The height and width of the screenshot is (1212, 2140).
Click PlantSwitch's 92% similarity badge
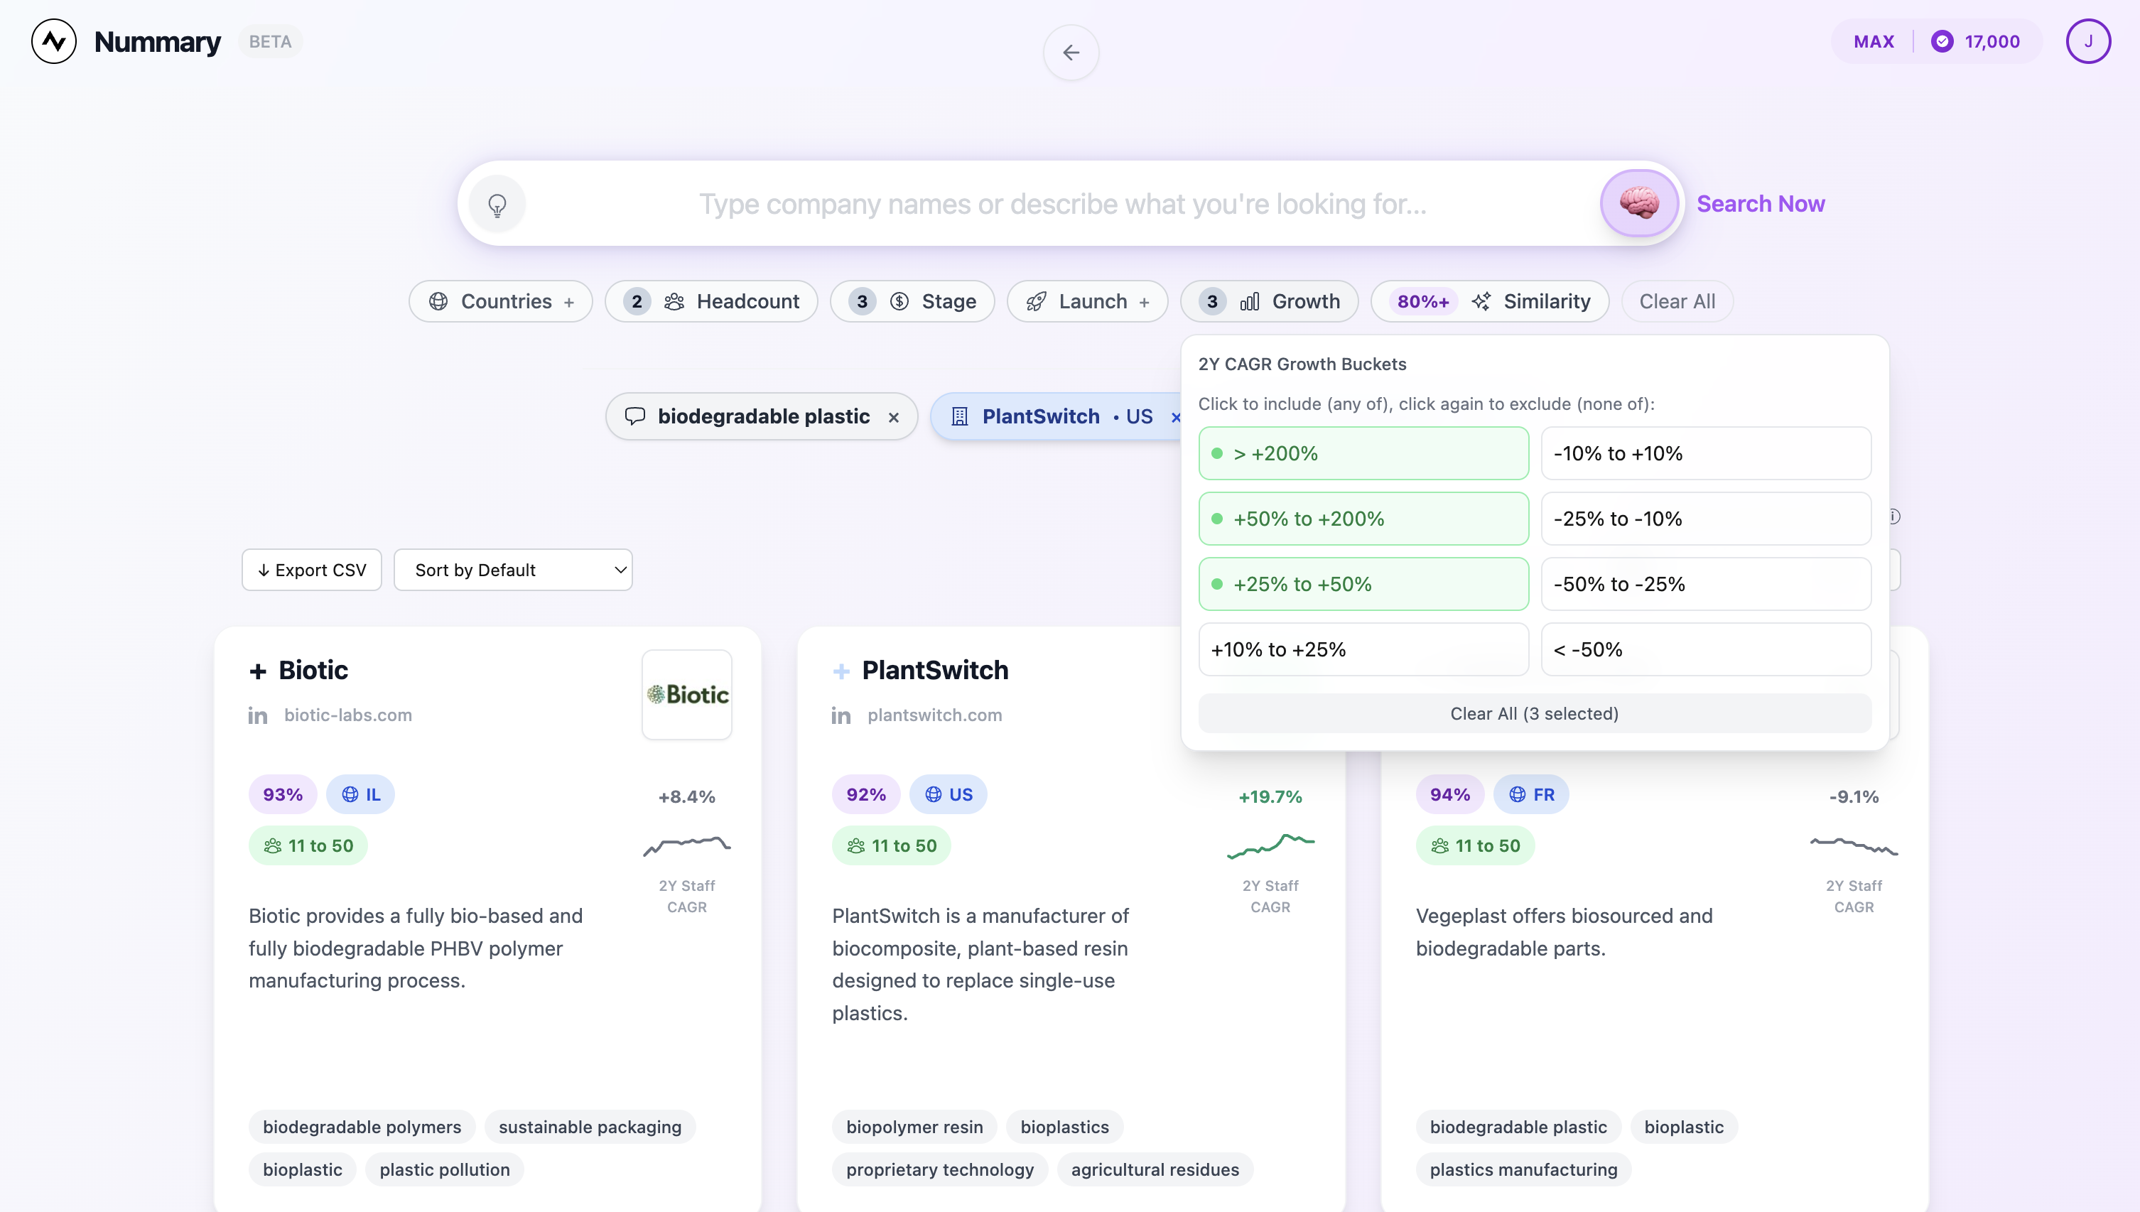pos(867,794)
